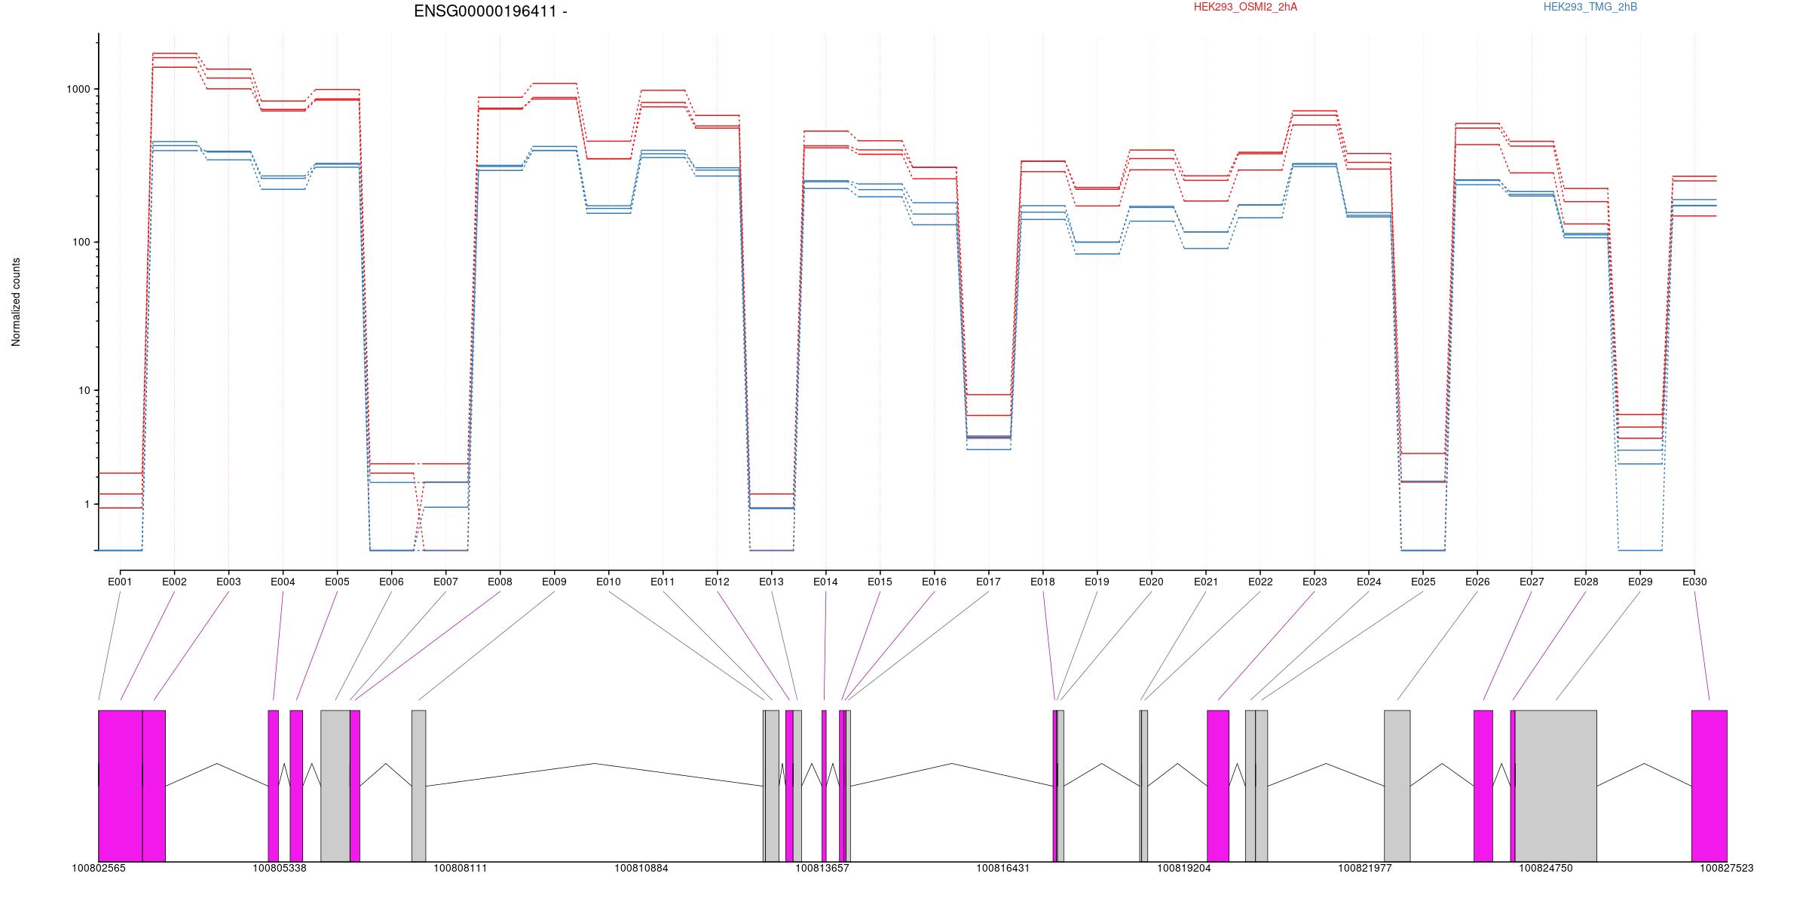
Task: Click exon label E026
Action: 1477,582
